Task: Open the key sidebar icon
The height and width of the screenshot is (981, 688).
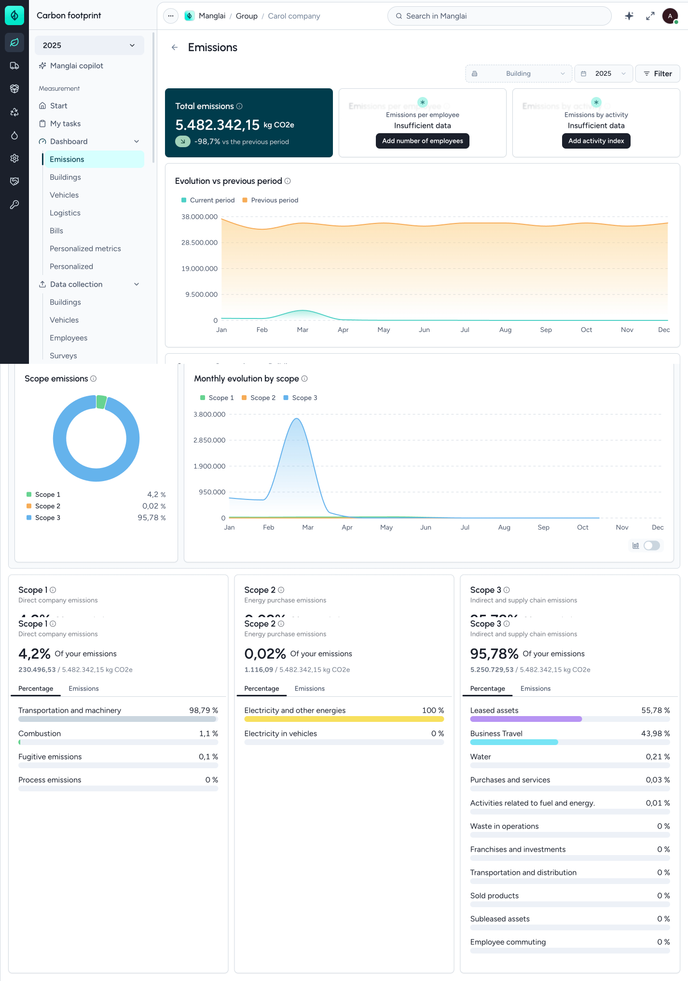Action: click(x=14, y=205)
